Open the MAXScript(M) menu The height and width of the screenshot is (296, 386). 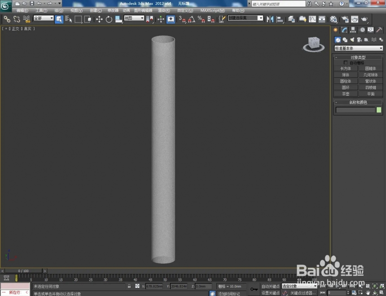click(212, 10)
